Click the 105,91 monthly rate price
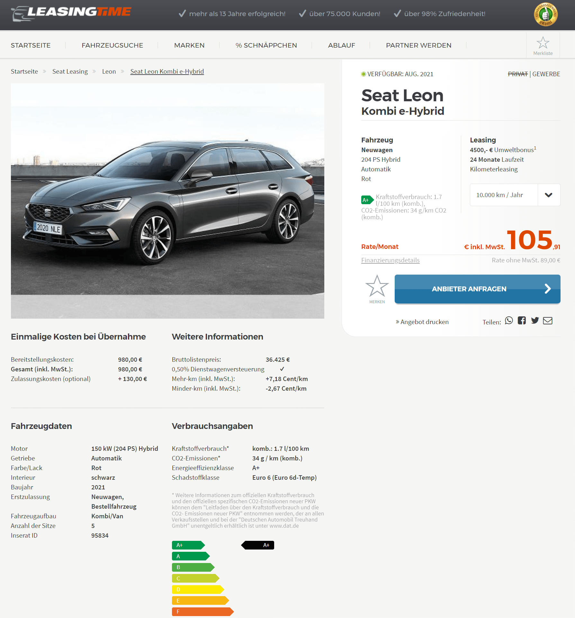Viewport: 575px width, 618px height. (533, 240)
